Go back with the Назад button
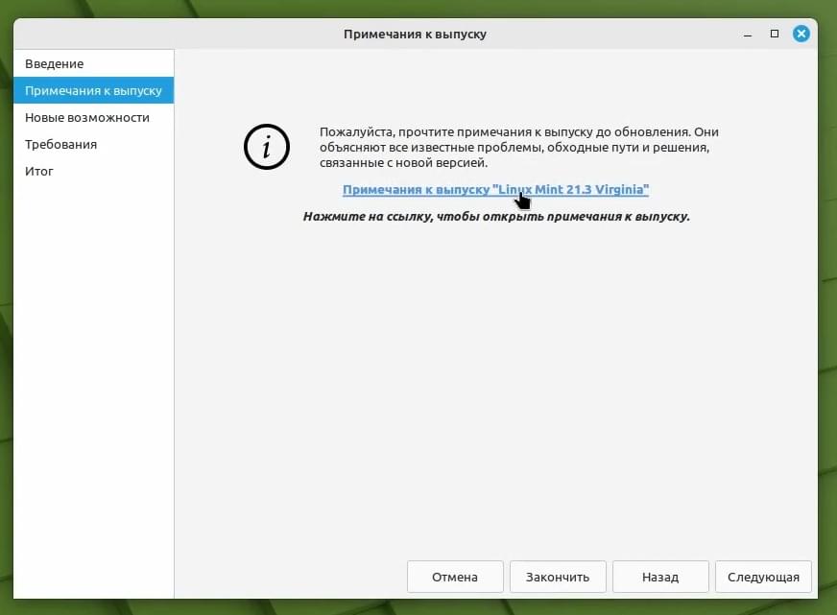The width and height of the screenshot is (837, 615). (660, 577)
